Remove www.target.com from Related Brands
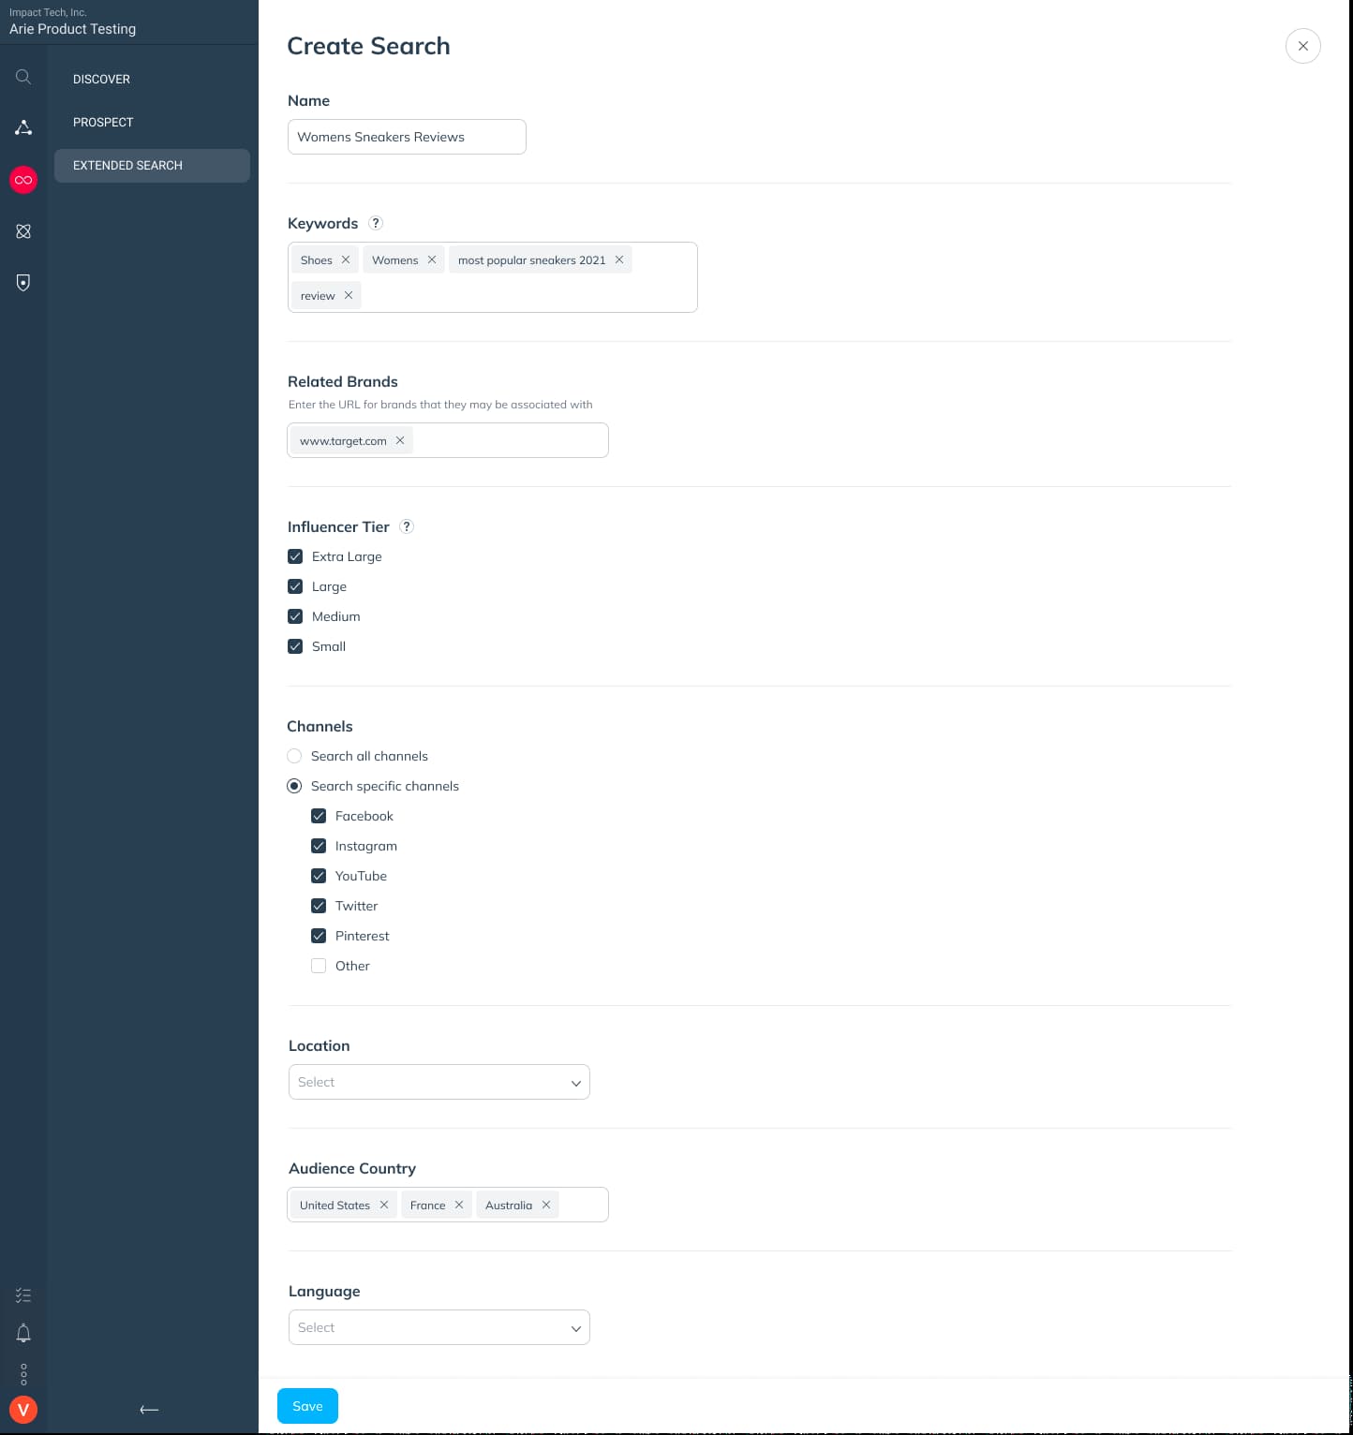This screenshot has height=1435, width=1353. tap(400, 440)
